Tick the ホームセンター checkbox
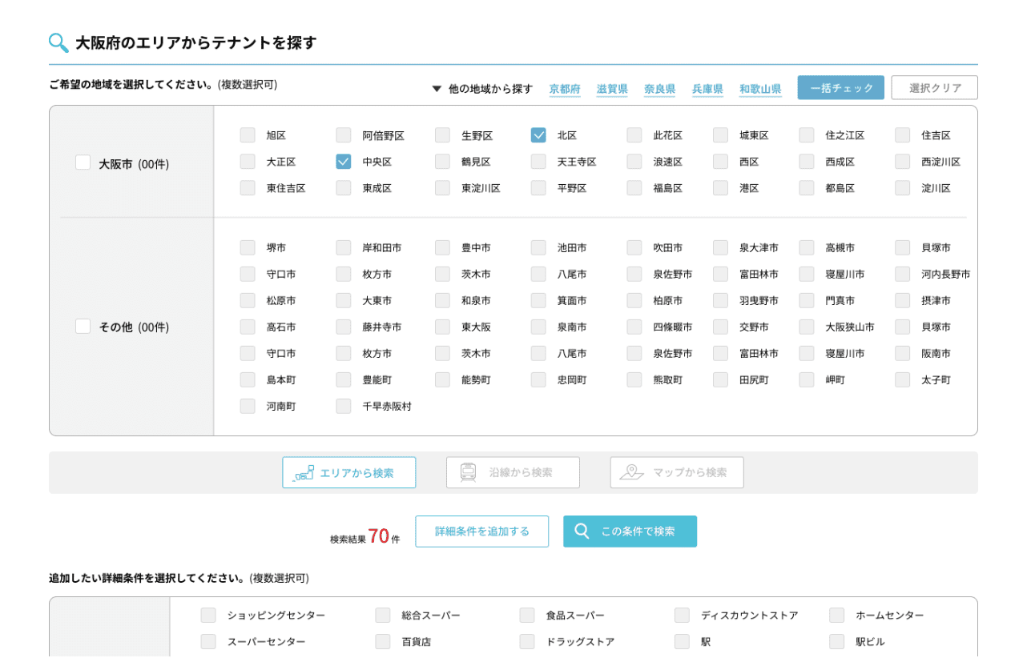 (837, 616)
